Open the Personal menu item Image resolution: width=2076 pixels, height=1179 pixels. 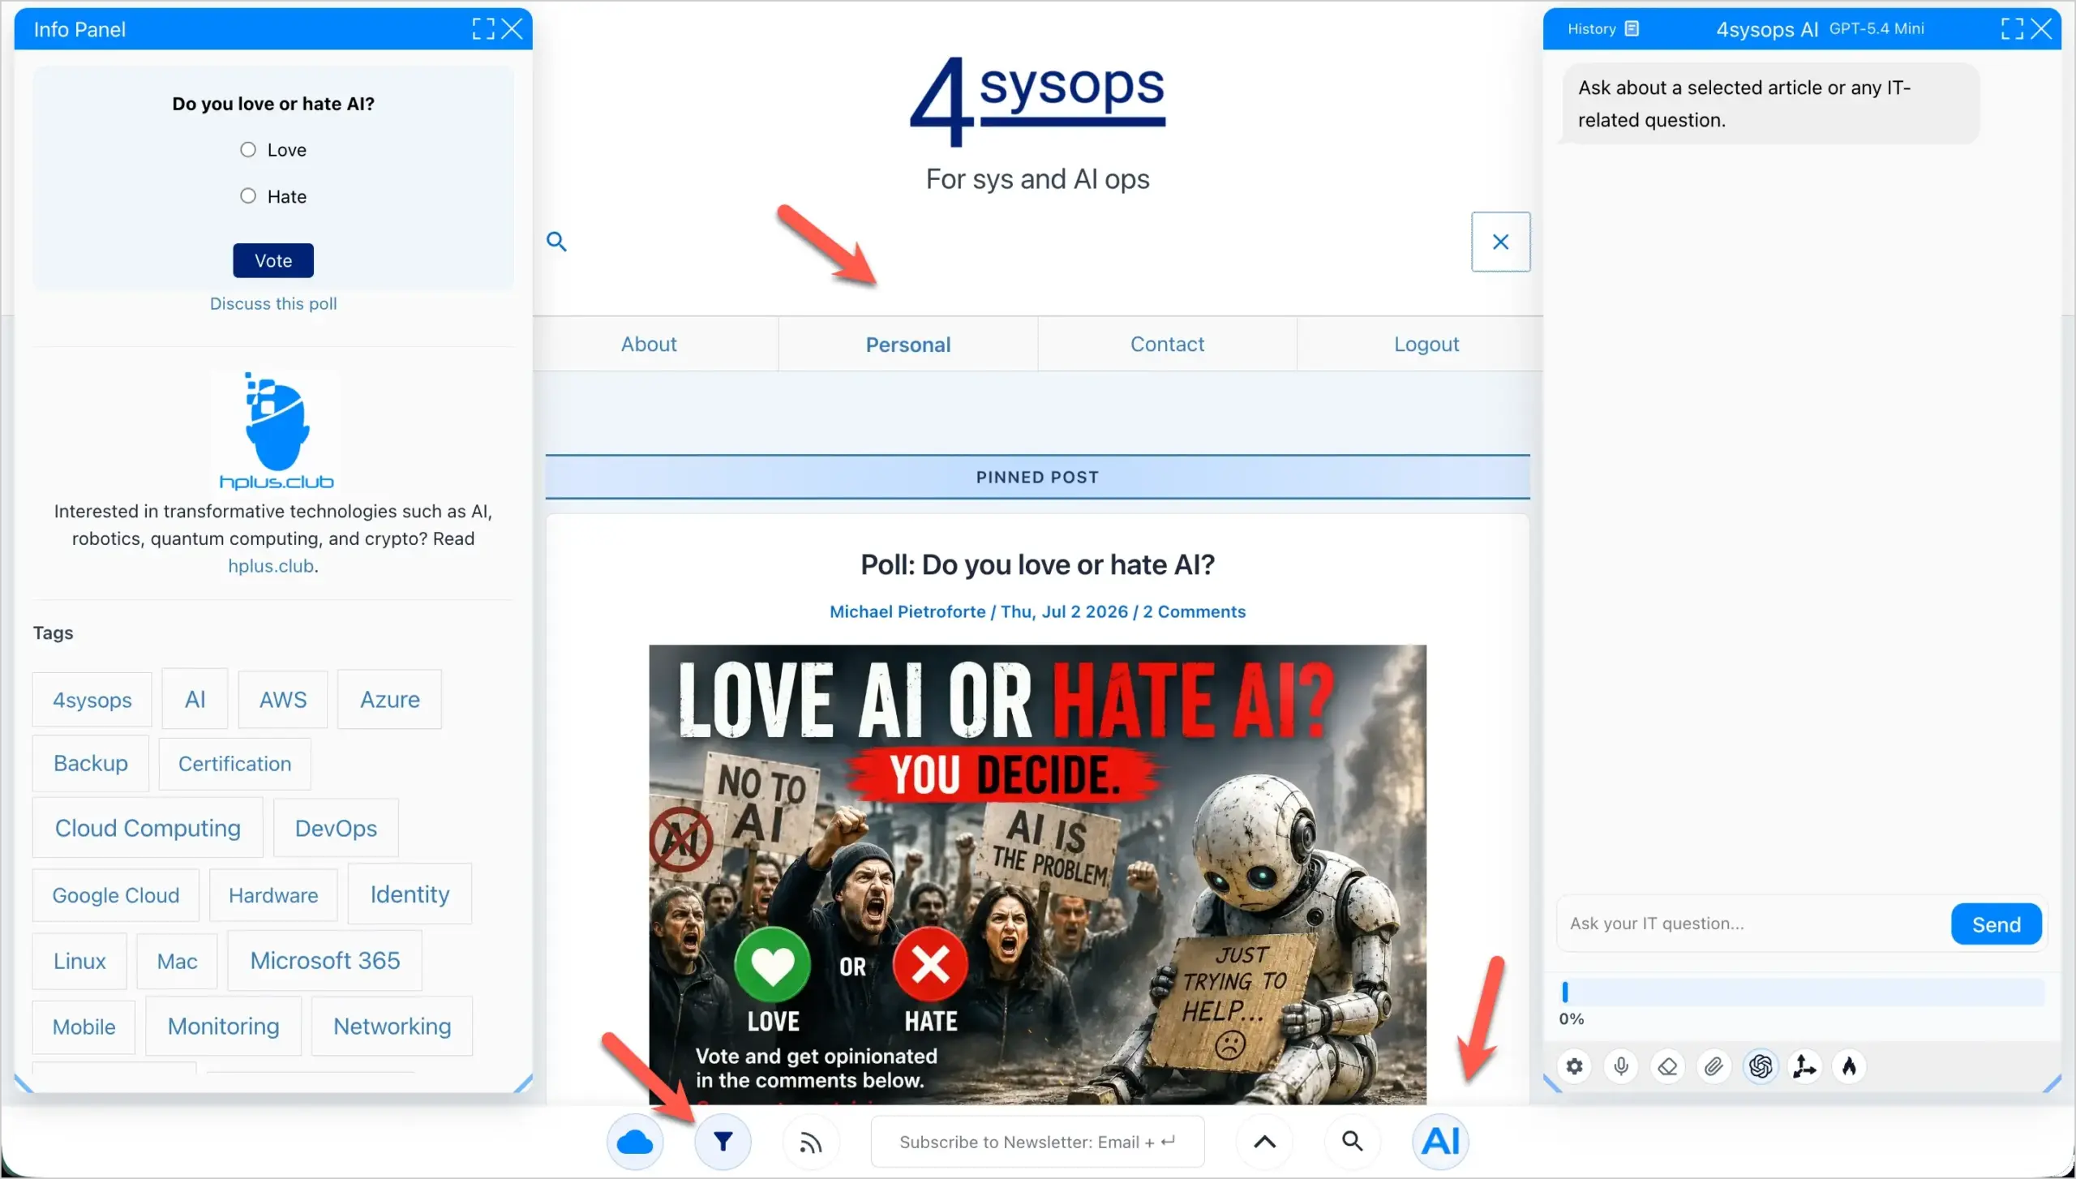[x=907, y=345]
